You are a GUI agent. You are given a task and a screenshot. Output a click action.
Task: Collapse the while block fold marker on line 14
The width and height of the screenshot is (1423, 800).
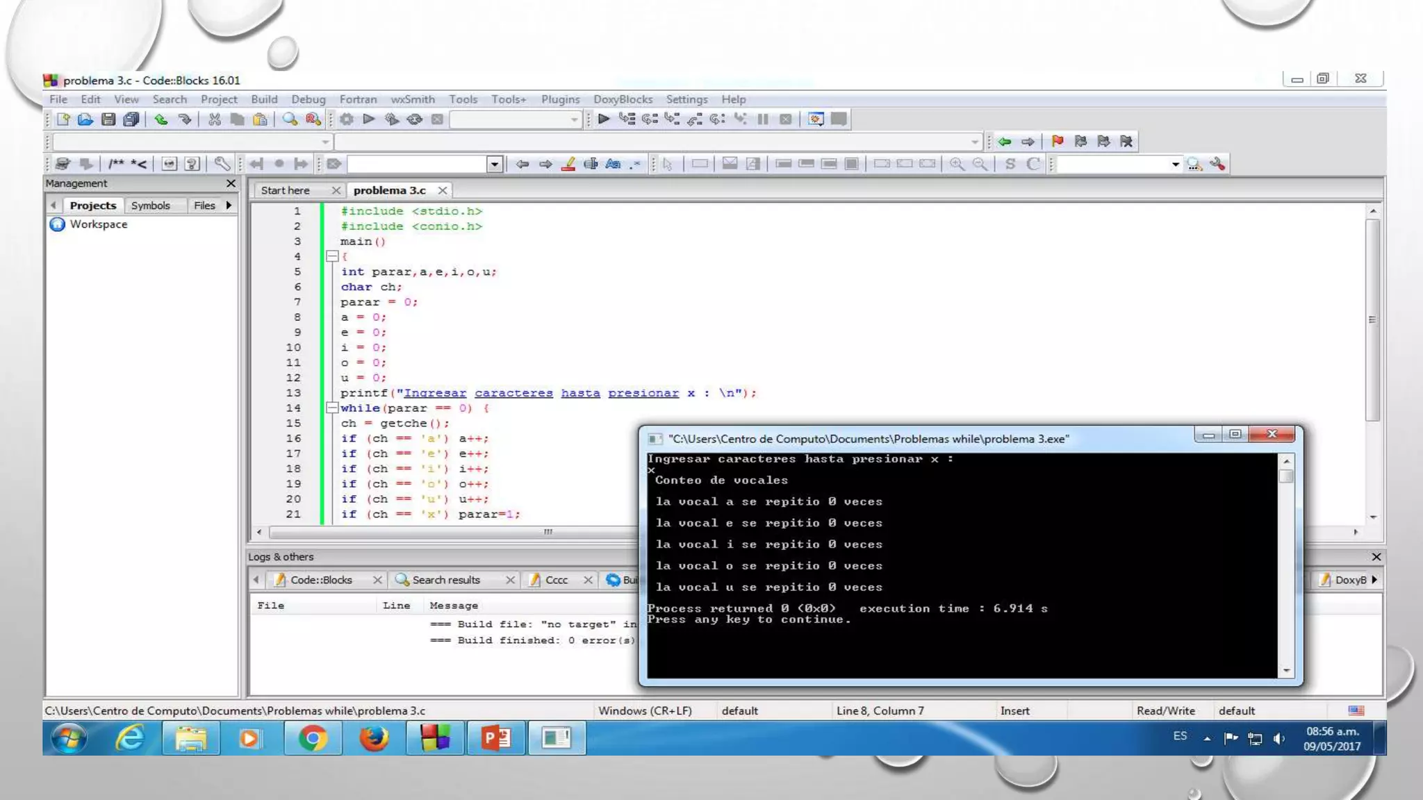(x=332, y=408)
